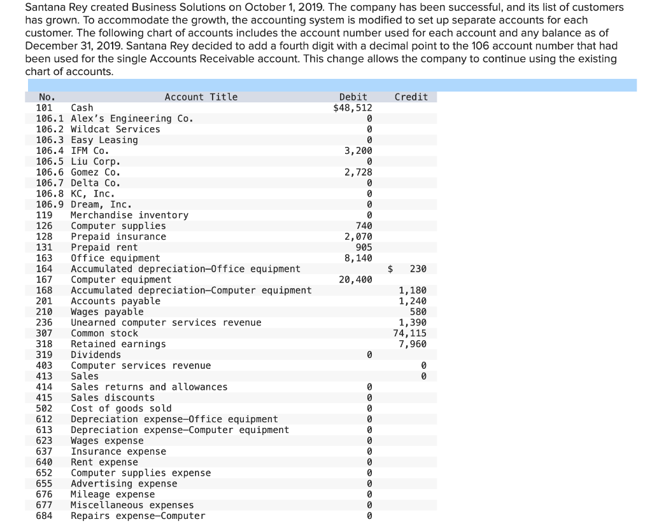
Task: Click the Merchandise inventory row
Action: coord(129,215)
